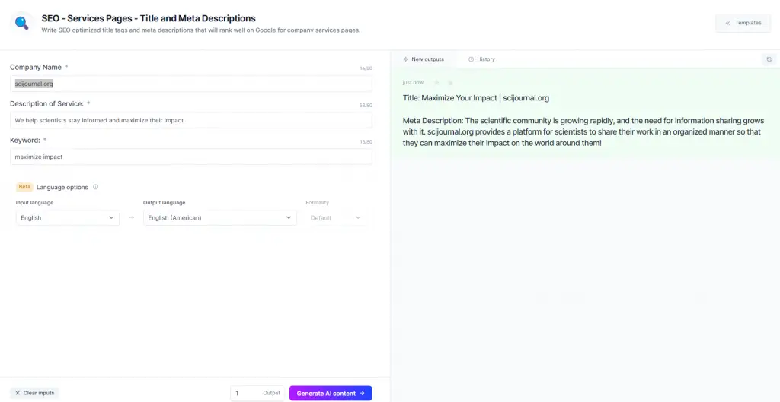780x402 pixels.
Task: Open the Formality Default dropdown
Action: 335,218
